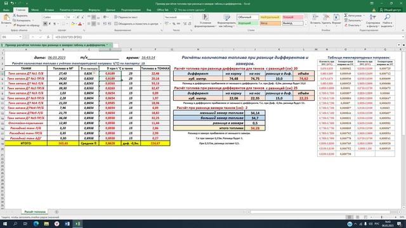Apply the Bad cell style
Image resolution: width=406 pixels, height=228 pixels.
pos(292,17)
